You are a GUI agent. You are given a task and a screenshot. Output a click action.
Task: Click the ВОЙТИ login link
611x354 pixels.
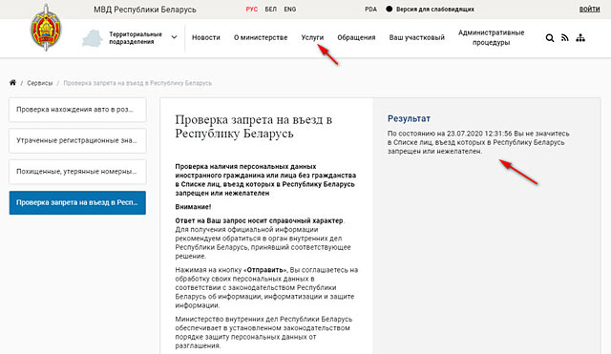589,9
